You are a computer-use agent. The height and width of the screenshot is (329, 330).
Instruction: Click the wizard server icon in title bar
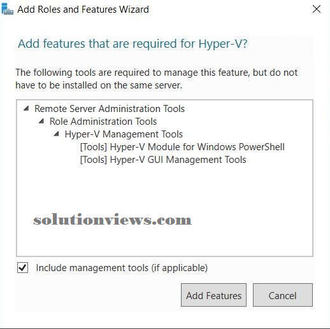tap(8, 10)
